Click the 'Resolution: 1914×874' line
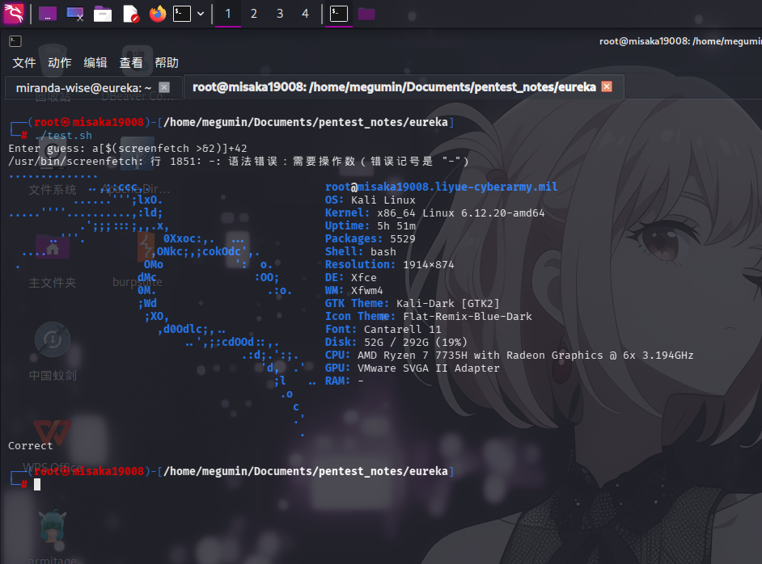Viewport: 762px width, 564px height. click(x=390, y=264)
